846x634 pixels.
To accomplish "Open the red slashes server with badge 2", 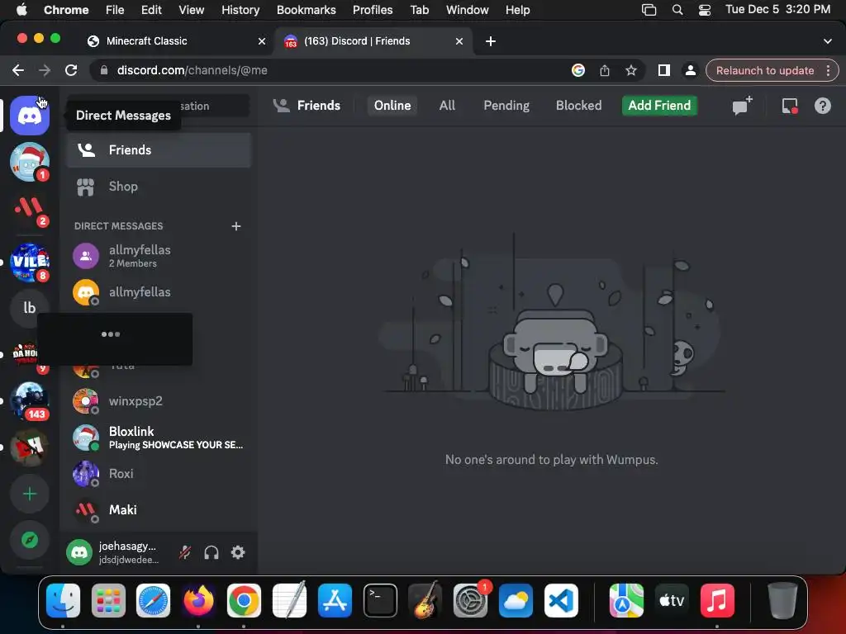I will [30, 209].
